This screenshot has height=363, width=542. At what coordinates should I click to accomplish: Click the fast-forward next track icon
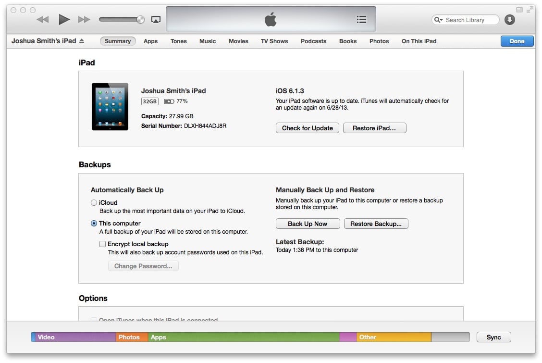coord(84,20)
